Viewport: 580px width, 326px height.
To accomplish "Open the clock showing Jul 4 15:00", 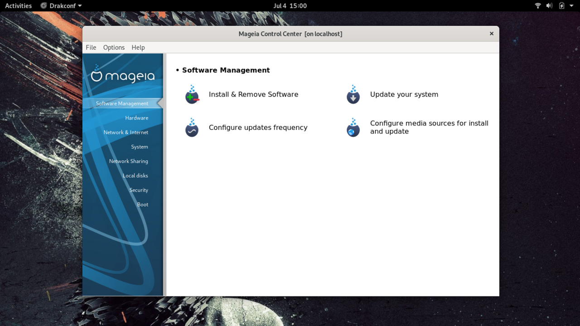I will pos(290,6).
